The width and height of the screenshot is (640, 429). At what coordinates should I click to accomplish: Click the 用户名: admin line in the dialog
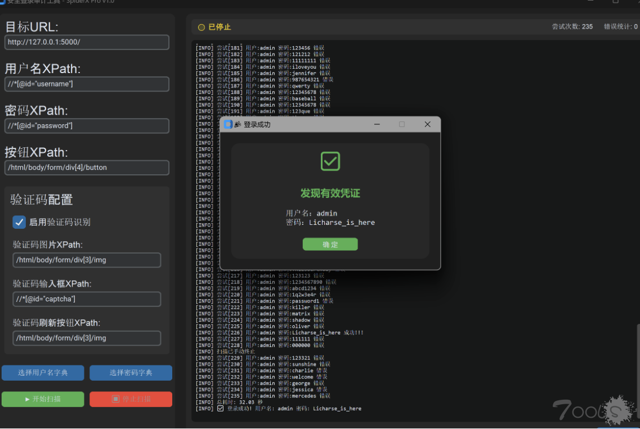[311, 213]
